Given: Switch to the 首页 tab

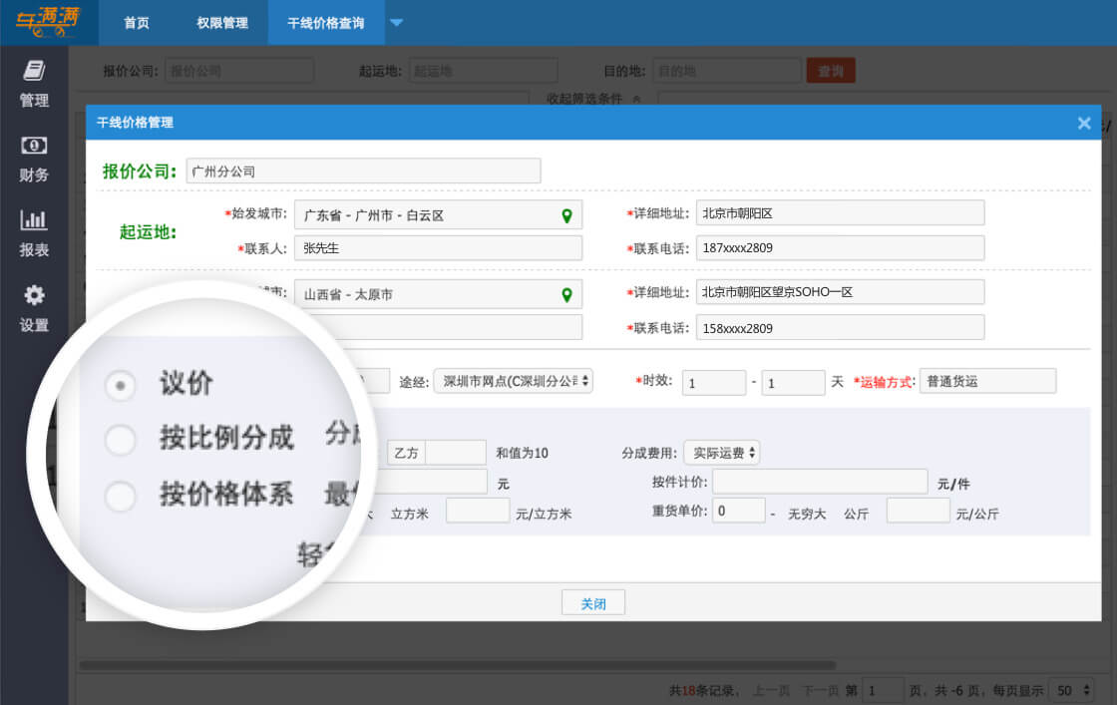Looking at the screenshot, I should (137, 23).
